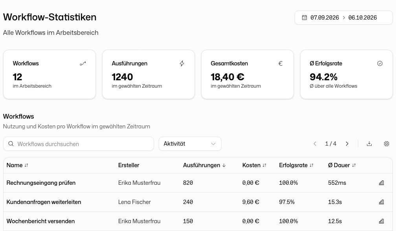Viewport: 396px width, 231px height.
Task: Go to the previous page of workflows
Action: [x=315, y=144]
